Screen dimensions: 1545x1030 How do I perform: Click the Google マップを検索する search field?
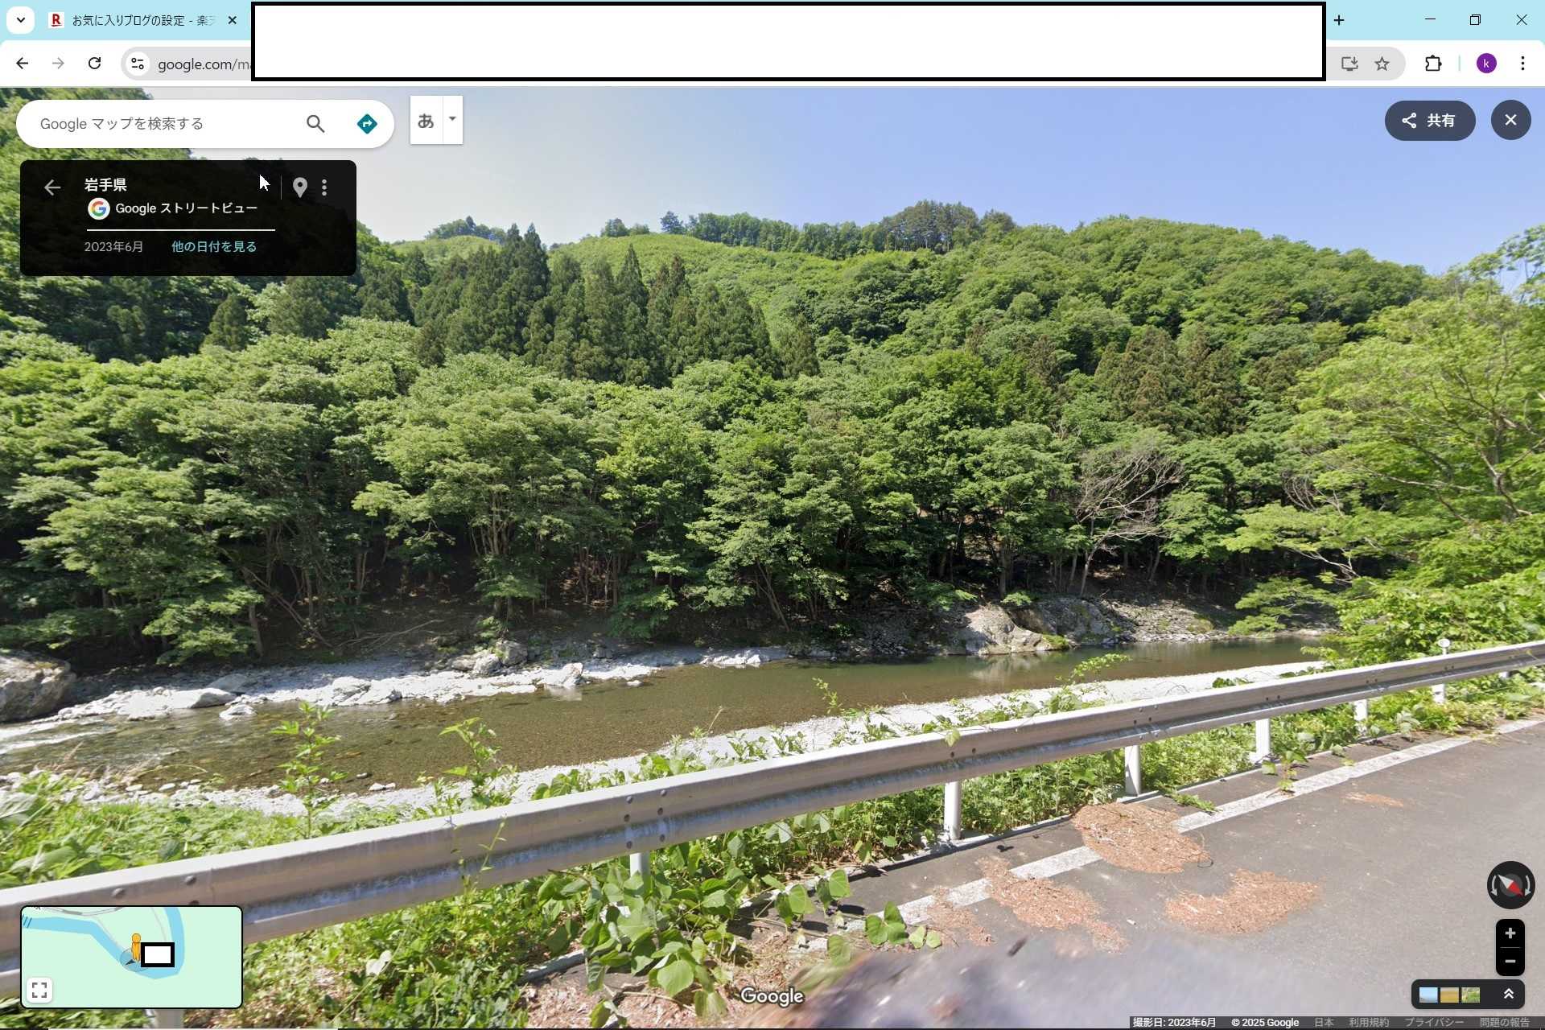point(161,124)
